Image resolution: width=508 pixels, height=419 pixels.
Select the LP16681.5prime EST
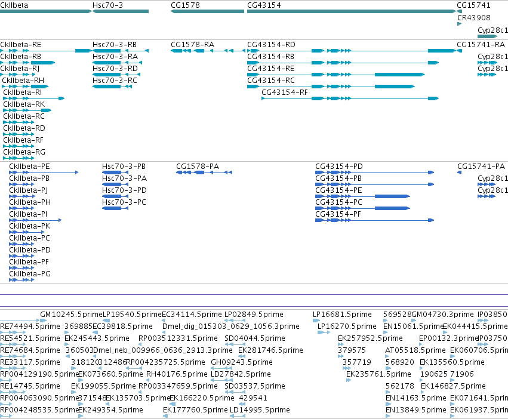point(316,321)
